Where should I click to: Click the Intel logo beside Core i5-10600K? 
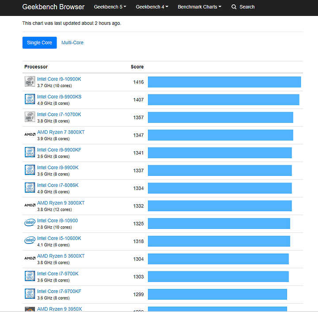point(30,240)
